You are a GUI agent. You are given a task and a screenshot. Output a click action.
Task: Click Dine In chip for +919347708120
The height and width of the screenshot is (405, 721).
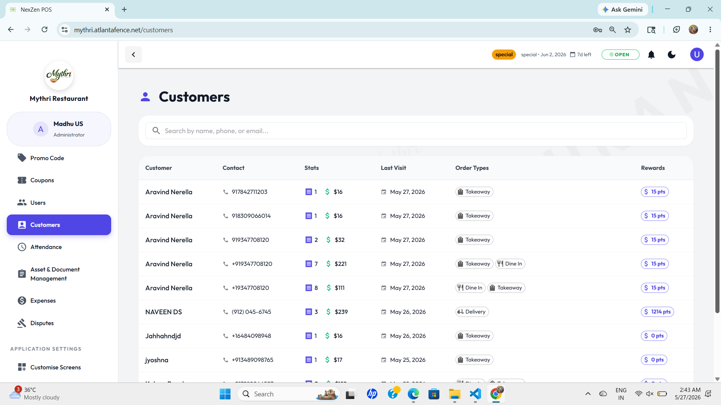(510, 264)
